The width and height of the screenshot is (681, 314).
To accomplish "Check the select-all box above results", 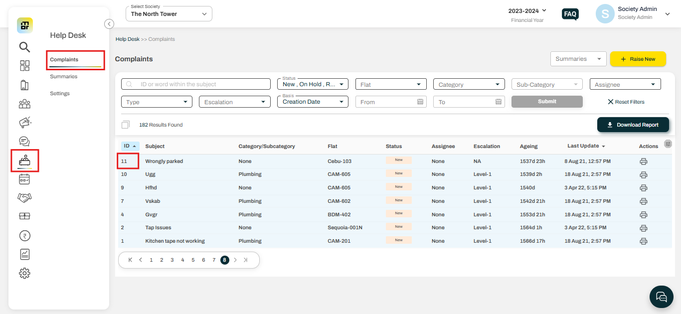I will (125, 125).
